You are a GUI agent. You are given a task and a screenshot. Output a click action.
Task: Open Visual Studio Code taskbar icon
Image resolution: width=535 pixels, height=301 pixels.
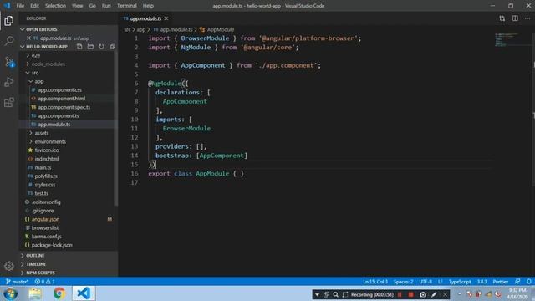[x=84, y=293]
